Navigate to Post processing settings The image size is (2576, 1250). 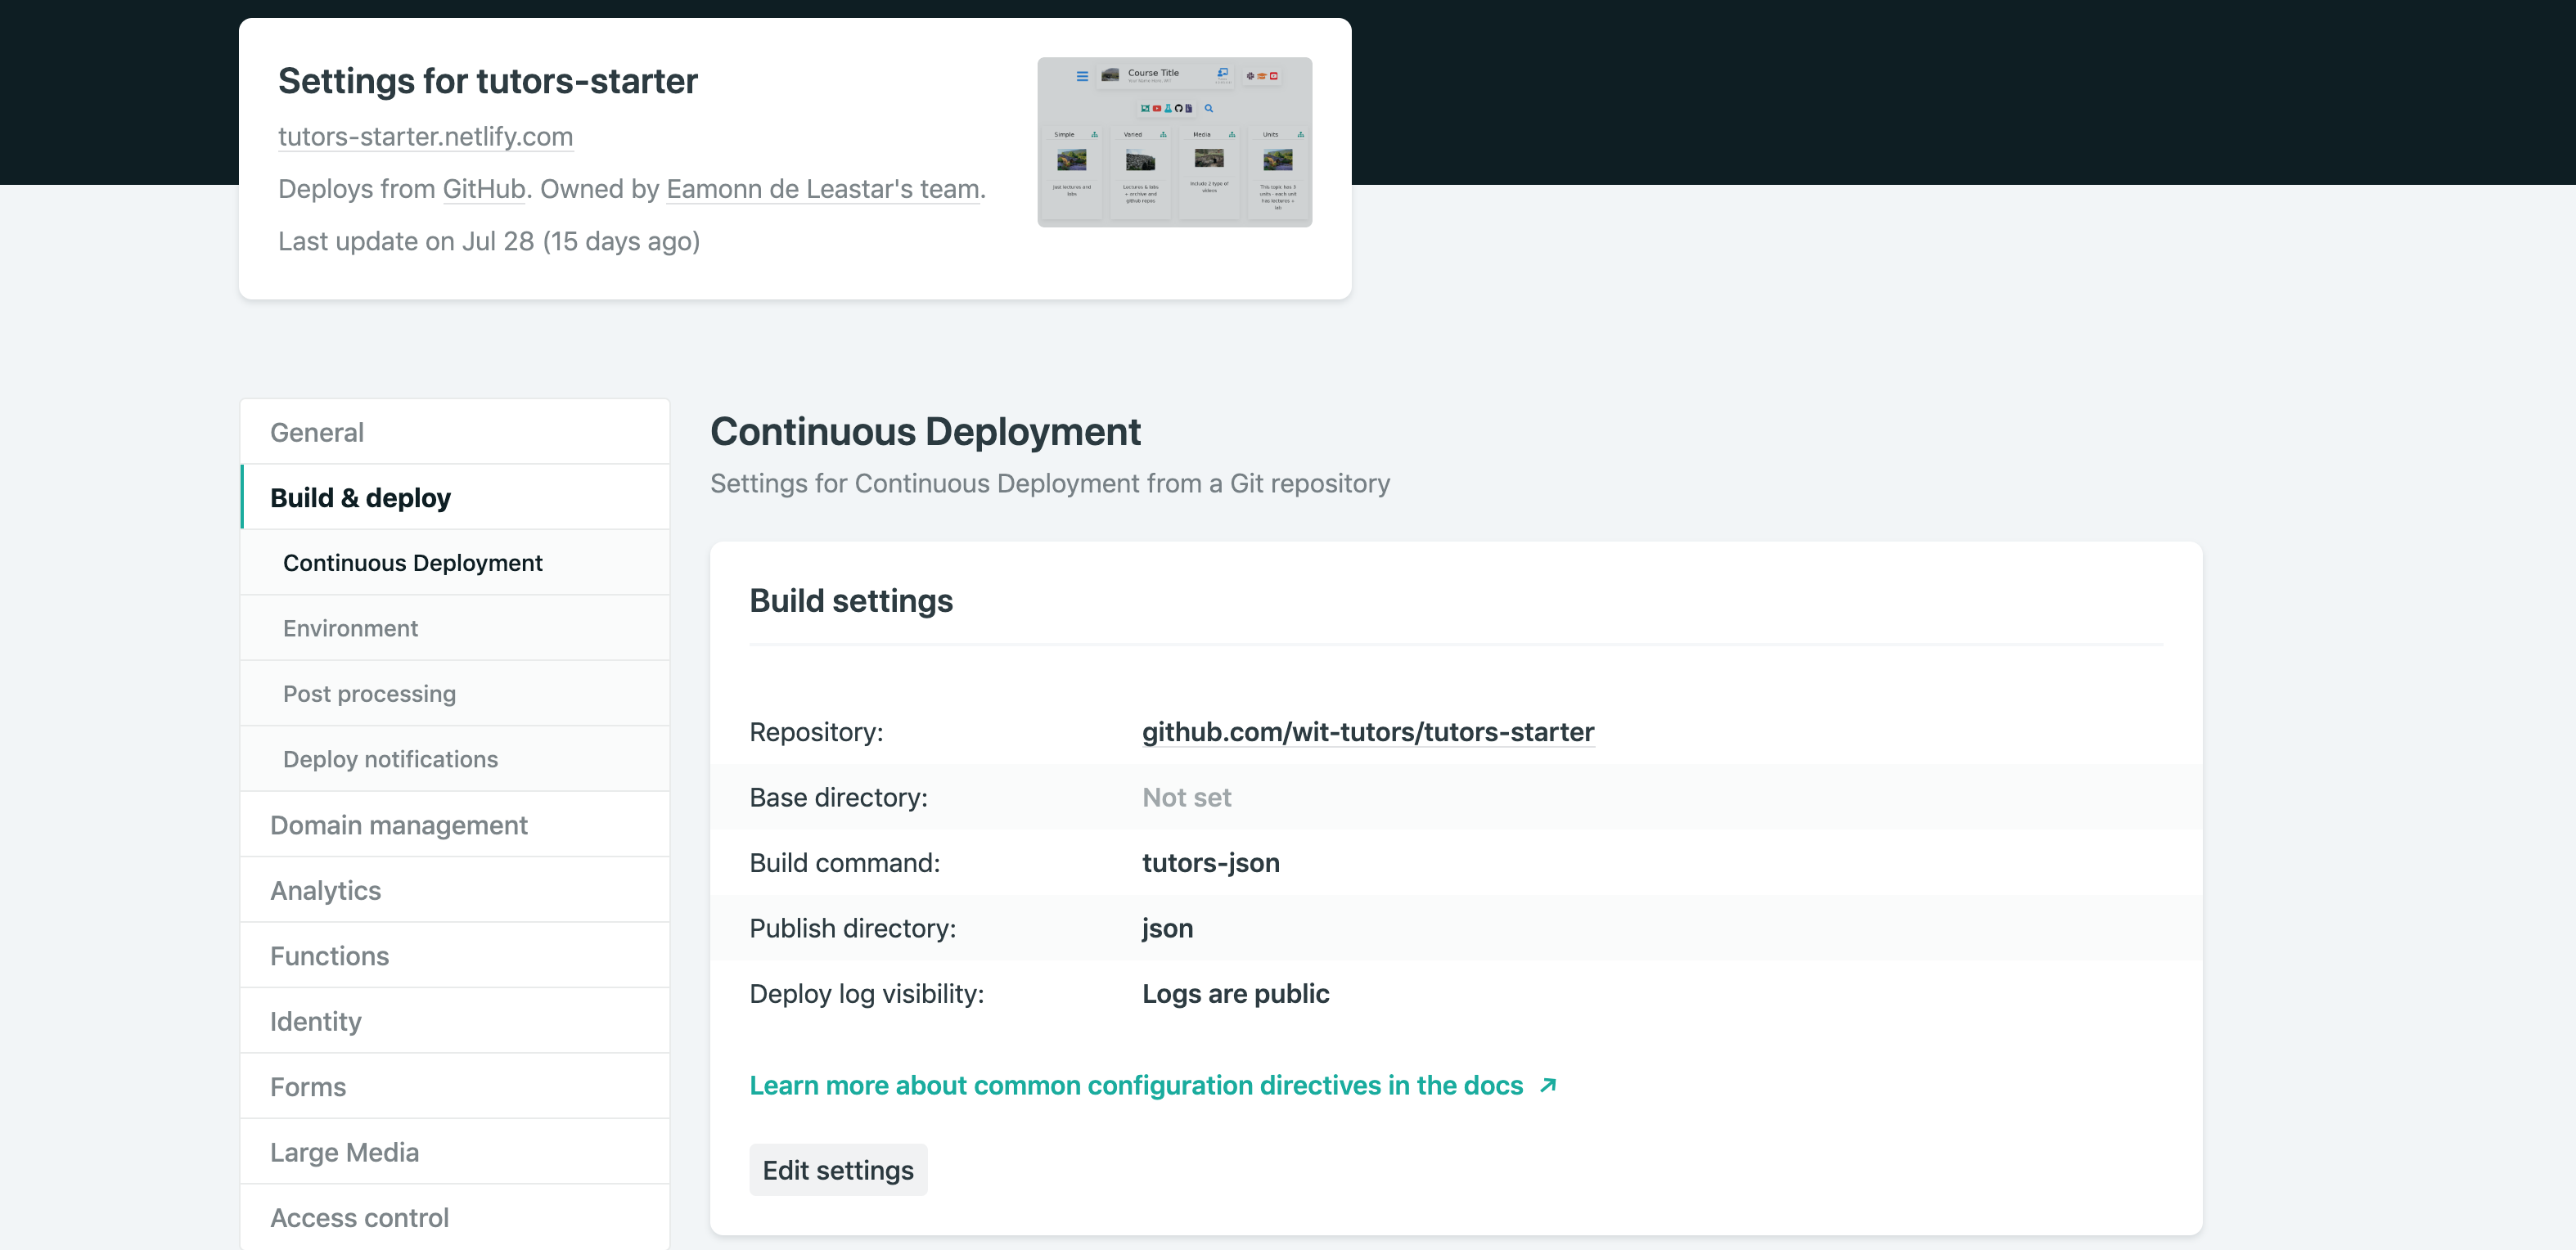368,691
